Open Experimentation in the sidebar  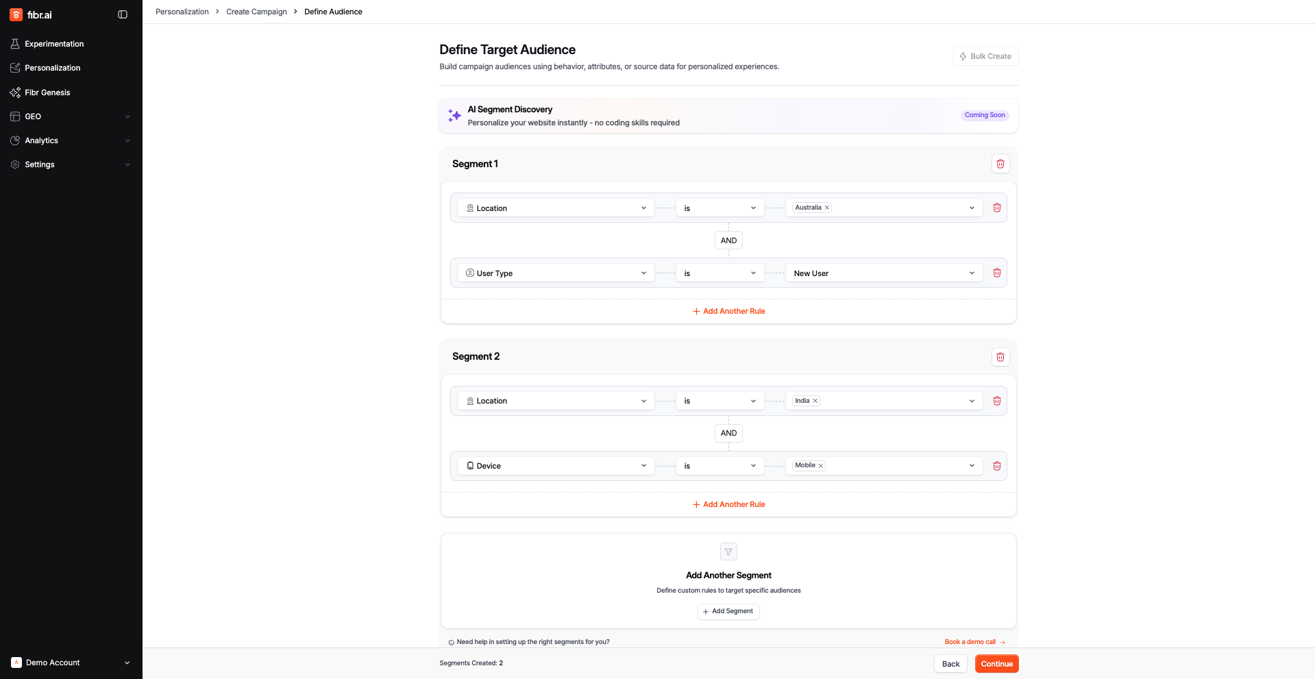(54, 44)
